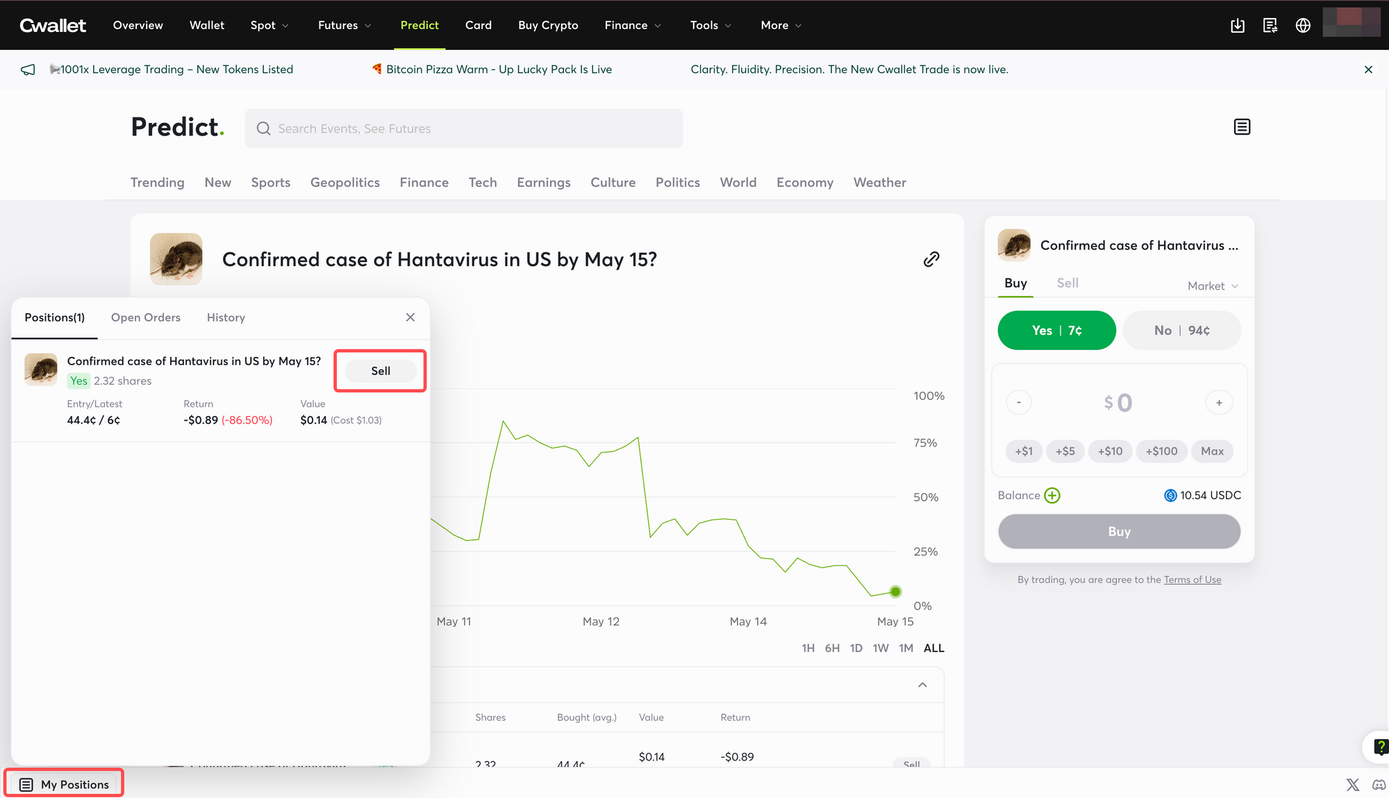Set chart range to 1W

pos(881,648)
